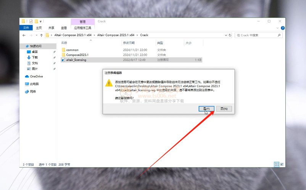This screenshot has width=306, height=190.
Task: Confirm with the 是(Y) button
Action: [206, 109]
